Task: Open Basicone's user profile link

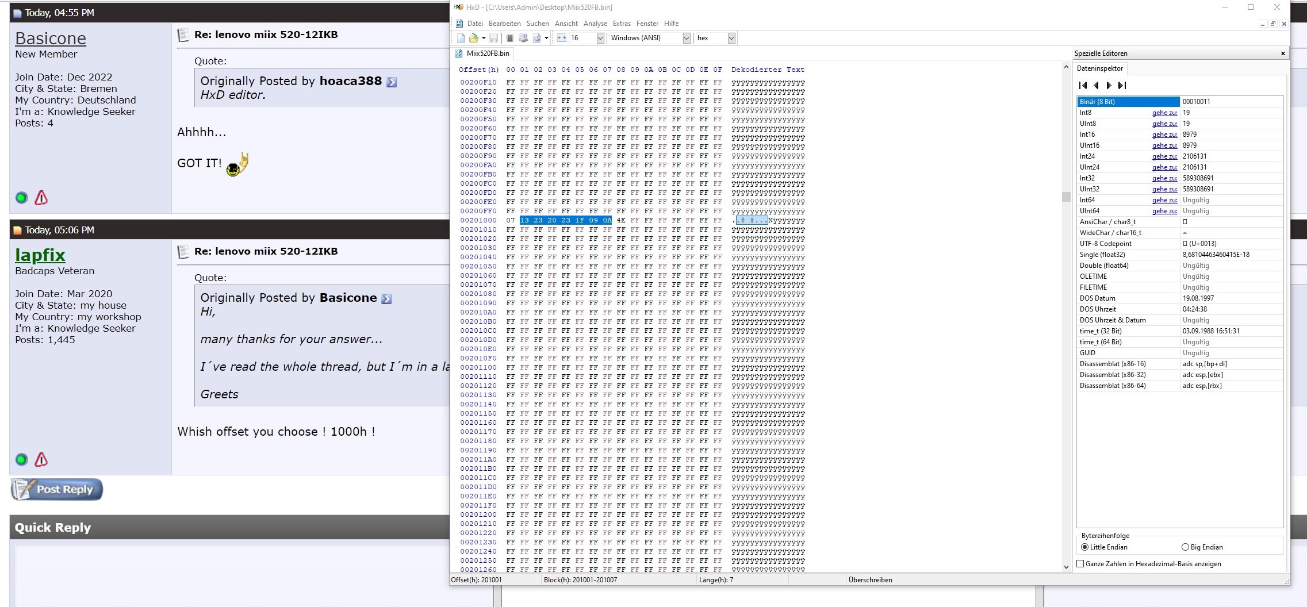Action: pos(51,39)
